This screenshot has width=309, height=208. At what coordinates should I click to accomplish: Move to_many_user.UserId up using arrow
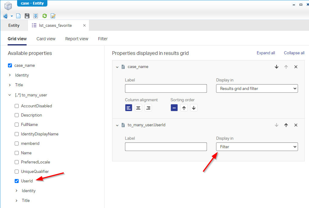(286, 125)
